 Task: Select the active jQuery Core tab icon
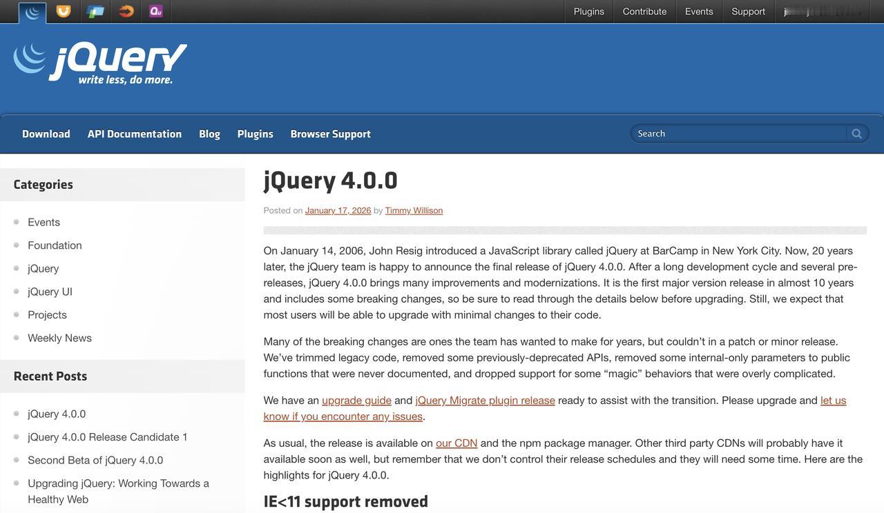pos(32,11)
